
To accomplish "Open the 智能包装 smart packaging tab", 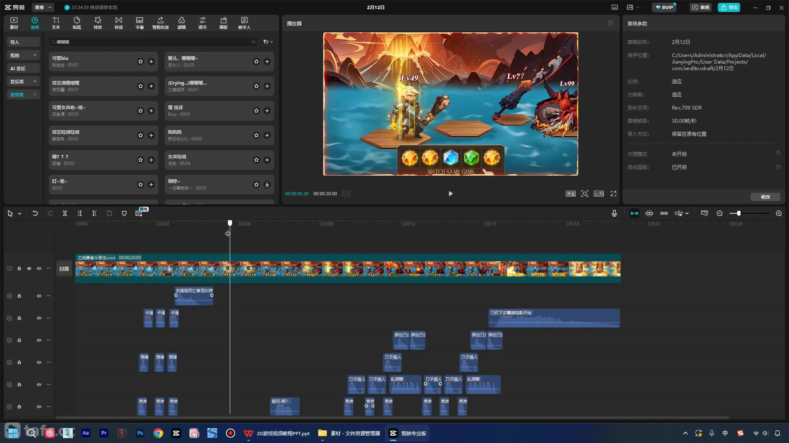I will click(x=161, y=23).
